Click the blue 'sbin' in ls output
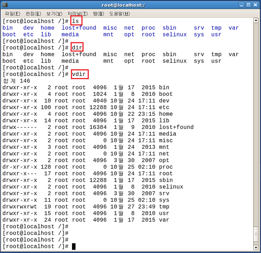Screen dimensions: 261x253 tap(169, 28)
